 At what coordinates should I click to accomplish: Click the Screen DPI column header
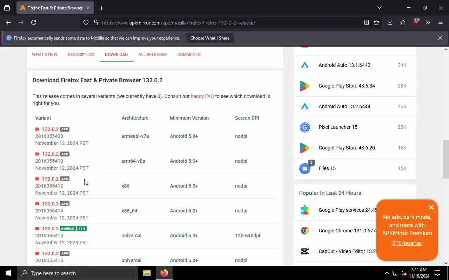pos(247,118)
